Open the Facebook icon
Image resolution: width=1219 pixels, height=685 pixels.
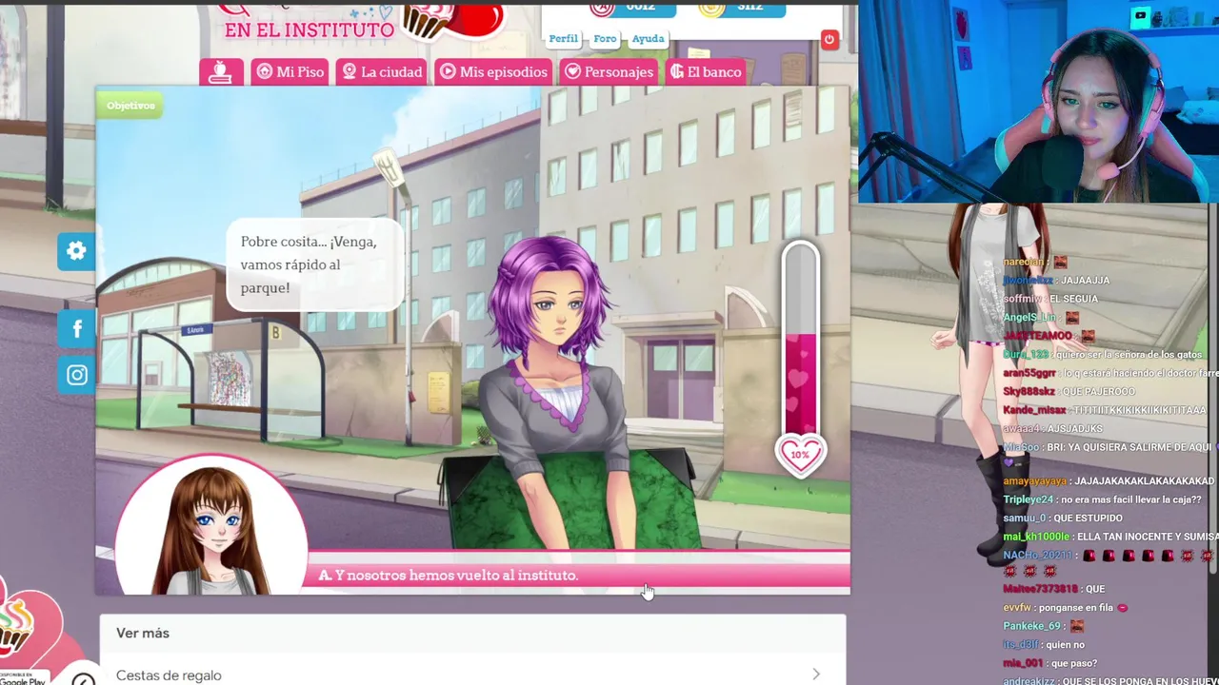coord(77,329)
